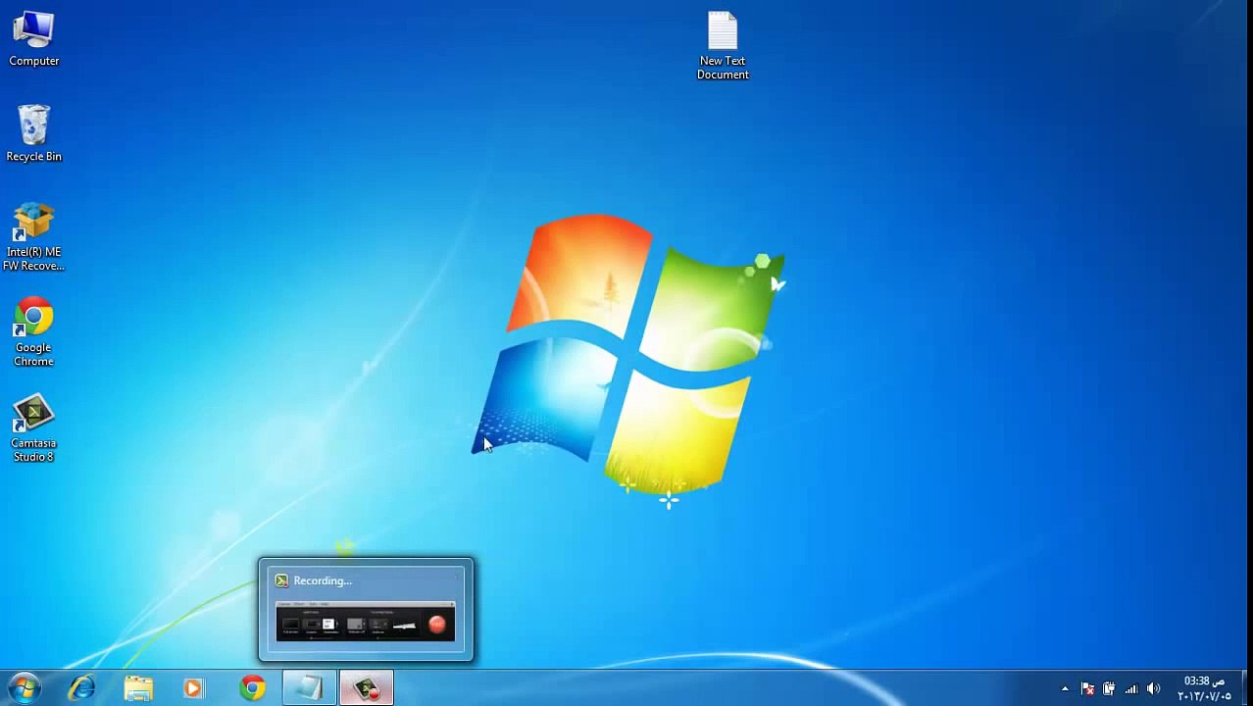Launch Internet Explorer from the taskbar
The image size is (1253, 706).
pyautogui.click(x=81, y=688)
